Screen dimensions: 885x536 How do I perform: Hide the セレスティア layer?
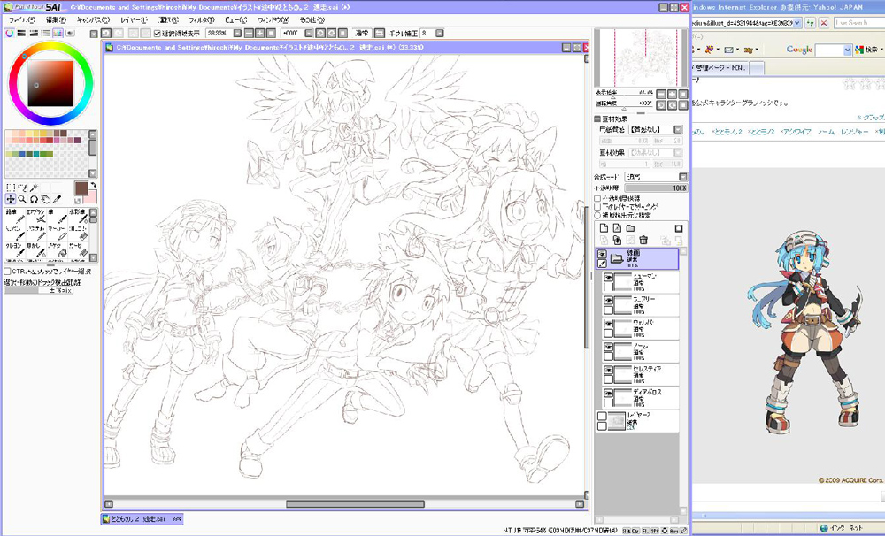[x=609, y=370]
